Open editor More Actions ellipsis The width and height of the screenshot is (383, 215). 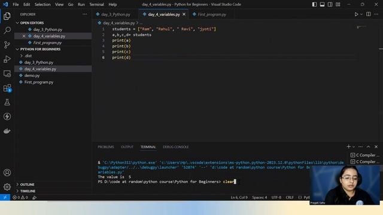[376, 14]
